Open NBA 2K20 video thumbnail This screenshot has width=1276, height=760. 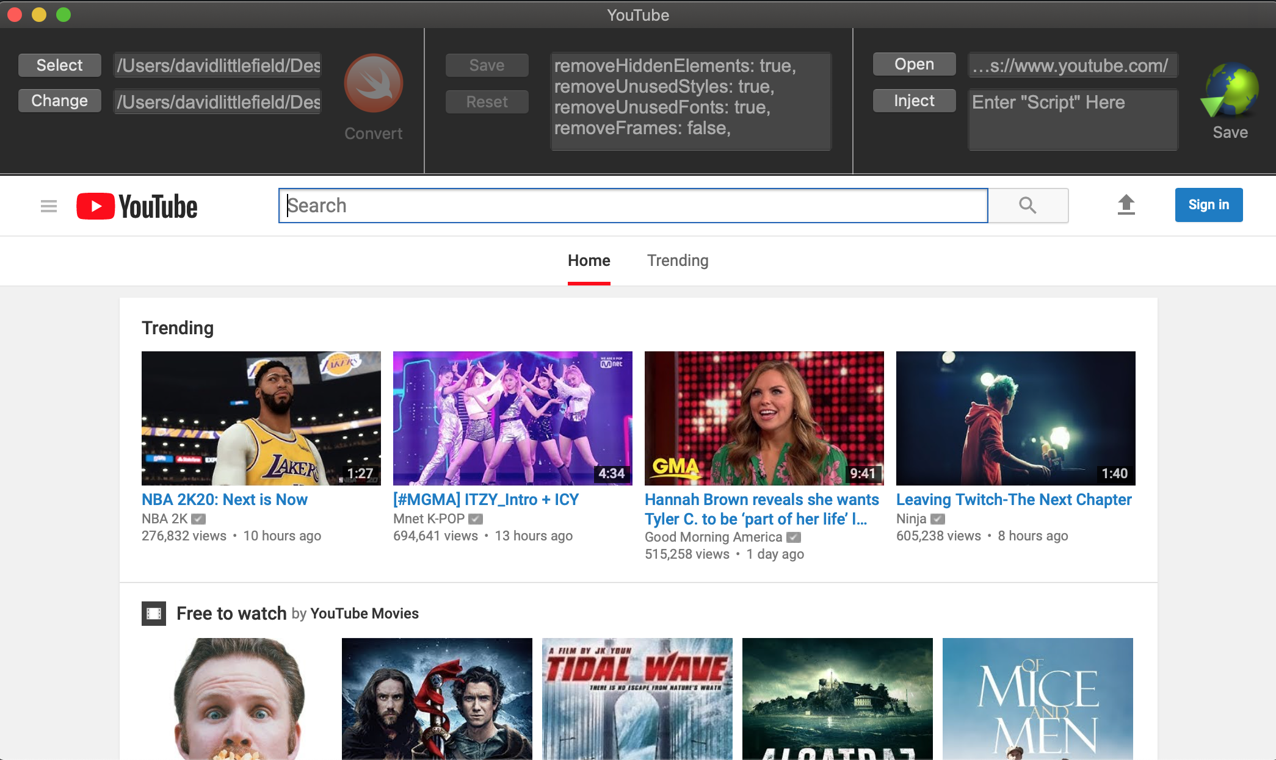click(x=261, y=418)
